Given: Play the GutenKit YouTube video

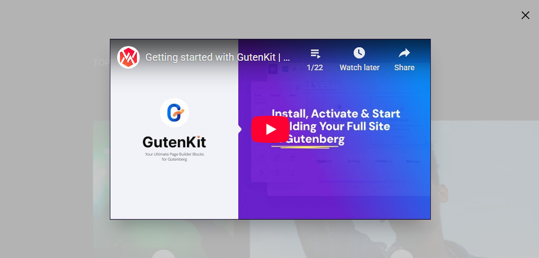Looking at the screenshot, I should pos(270,129).
